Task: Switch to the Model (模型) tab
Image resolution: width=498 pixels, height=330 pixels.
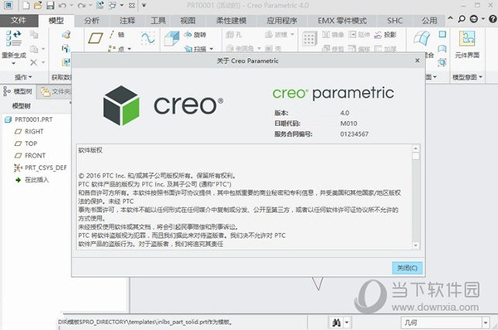Action: point(56,21)
